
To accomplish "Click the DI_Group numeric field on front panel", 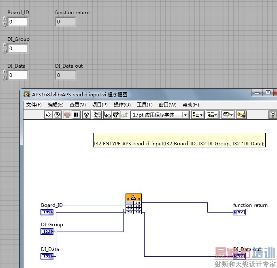I will [18, 48].
